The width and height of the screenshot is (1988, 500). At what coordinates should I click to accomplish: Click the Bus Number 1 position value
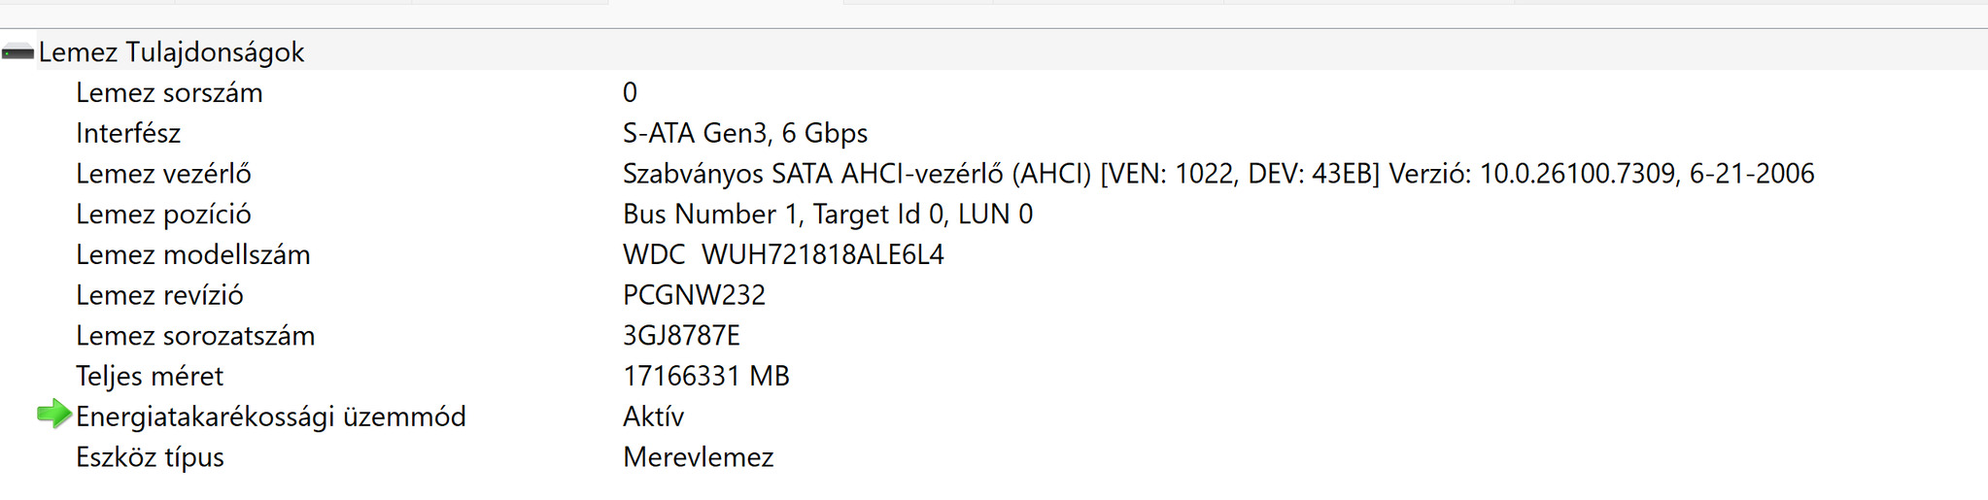(827, 215)
